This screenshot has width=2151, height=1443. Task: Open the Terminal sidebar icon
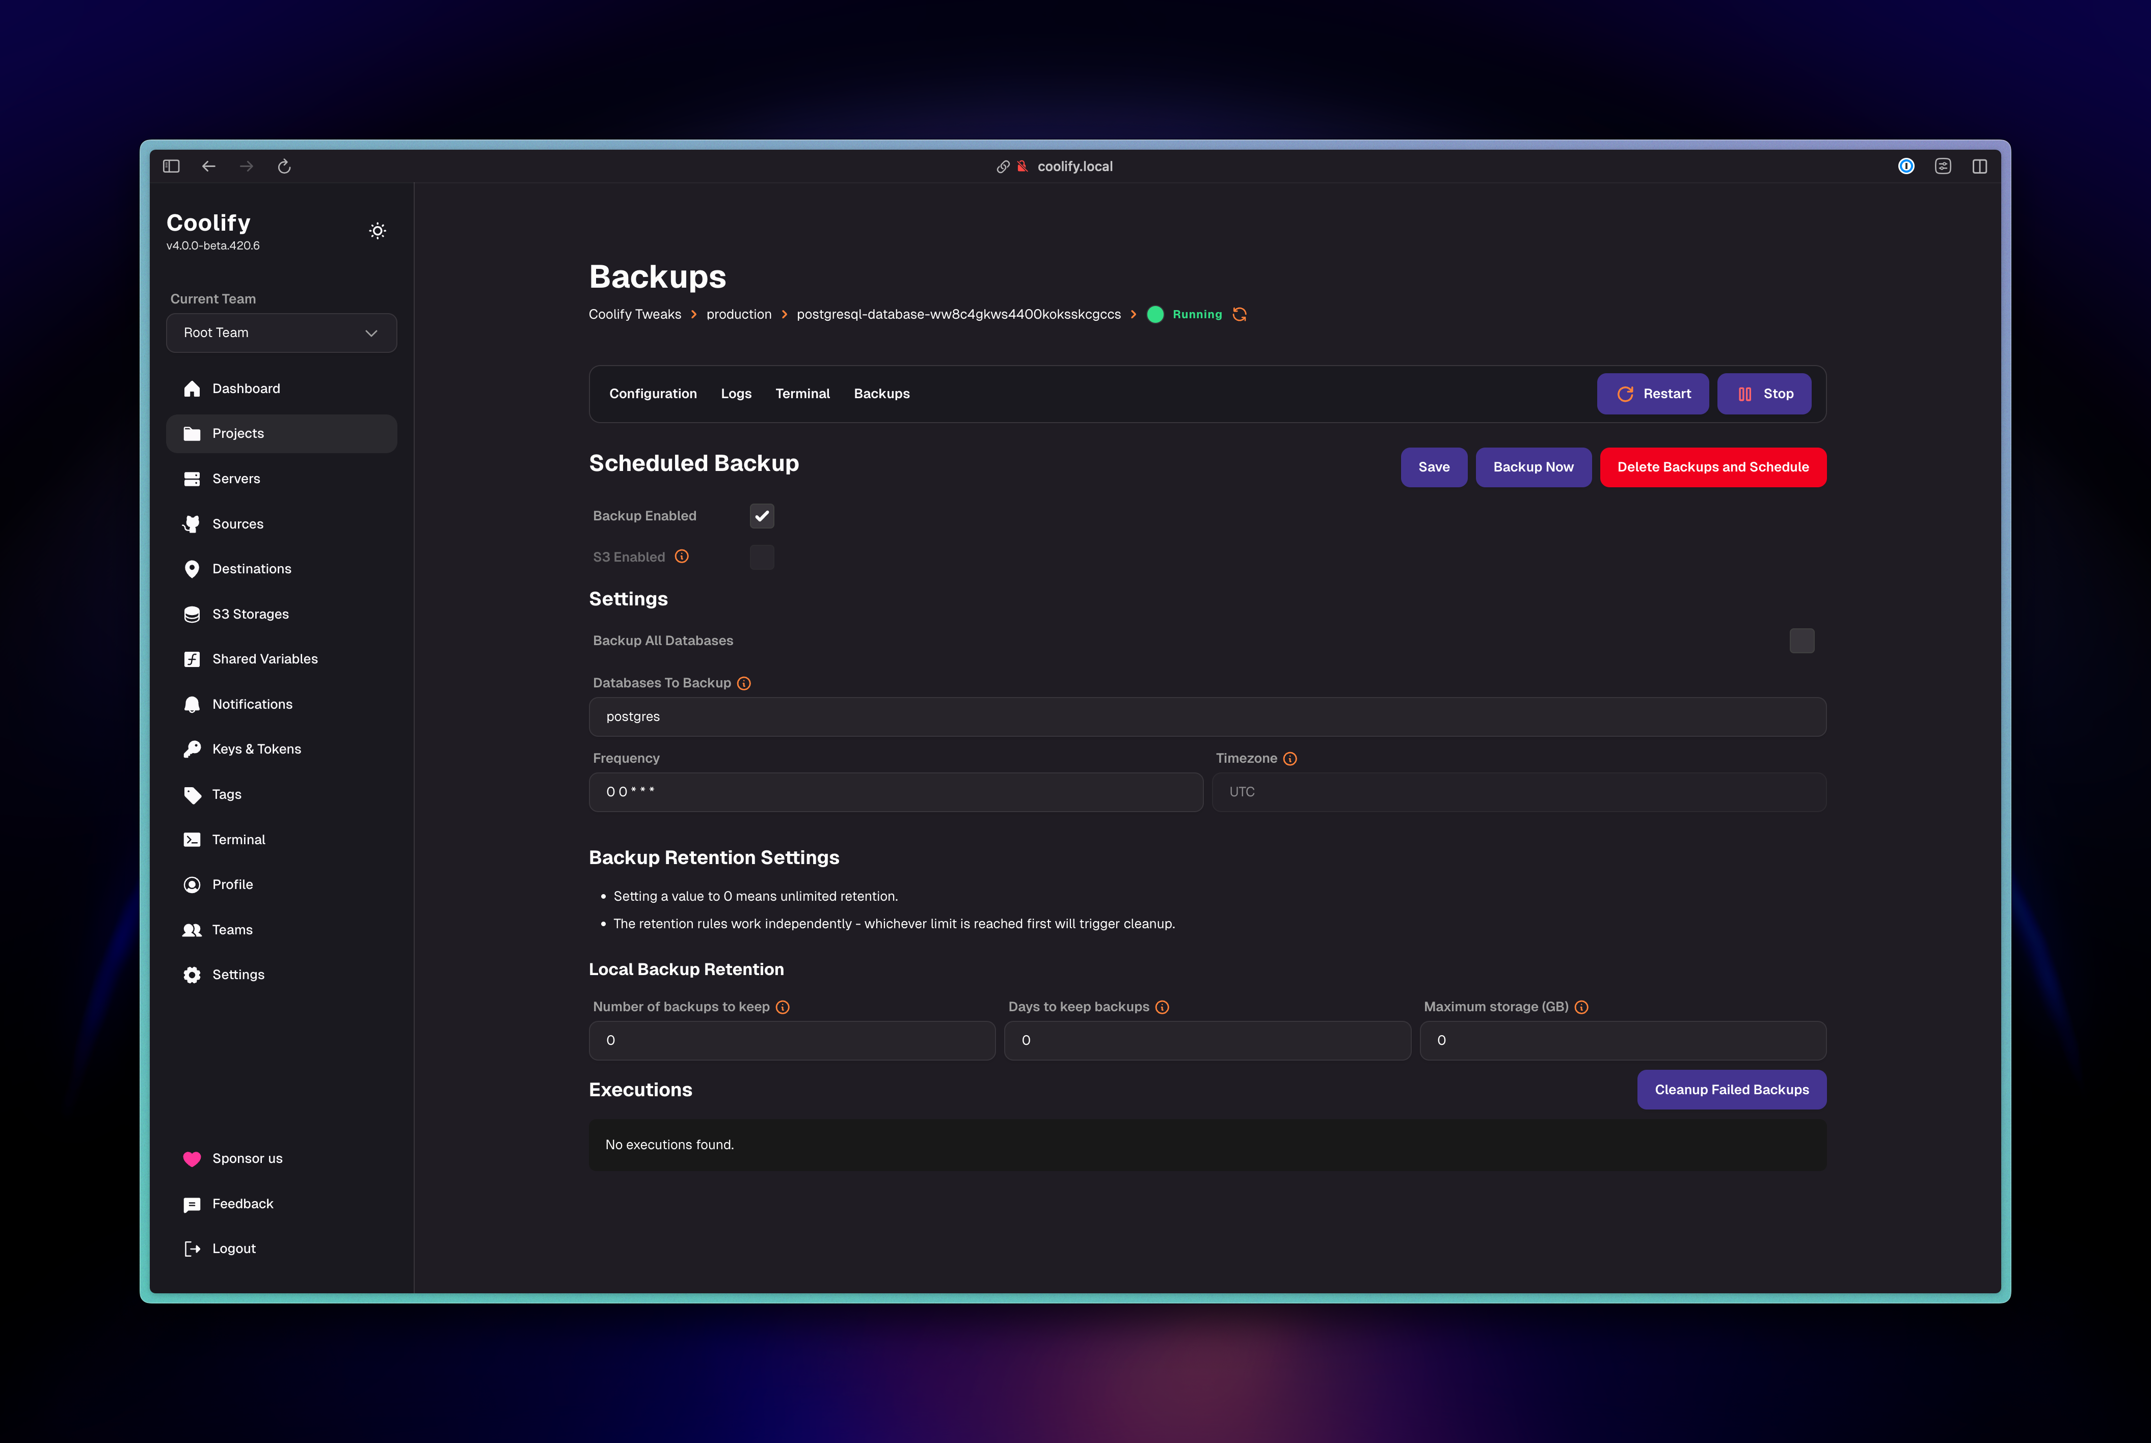click(192, 839)
